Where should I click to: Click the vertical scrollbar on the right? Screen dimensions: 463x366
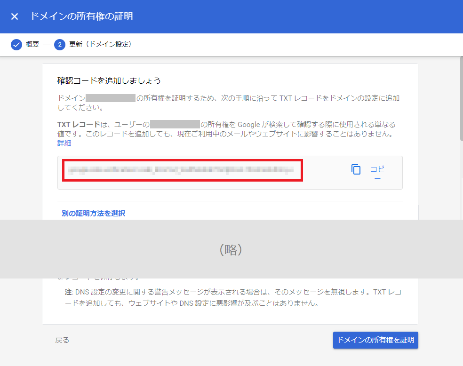[x=460, y=99]
